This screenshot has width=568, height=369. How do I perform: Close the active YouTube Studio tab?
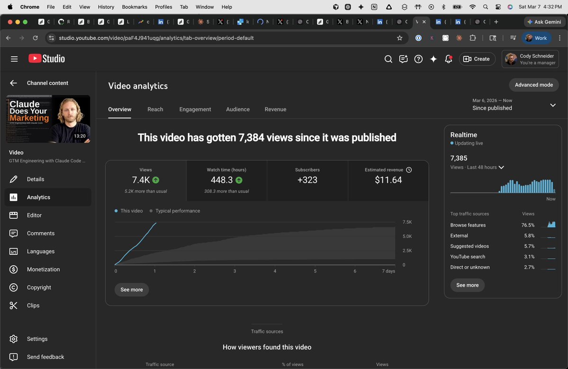[424, 22]
